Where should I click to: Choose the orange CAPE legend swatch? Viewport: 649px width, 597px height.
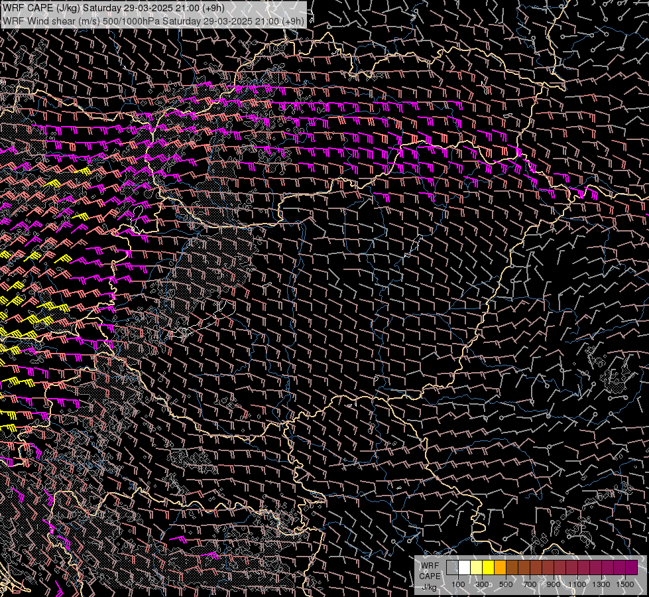(500, 568)
